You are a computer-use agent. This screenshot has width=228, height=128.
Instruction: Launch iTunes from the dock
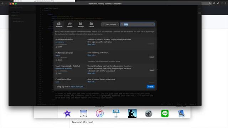[x=100, y=113]
